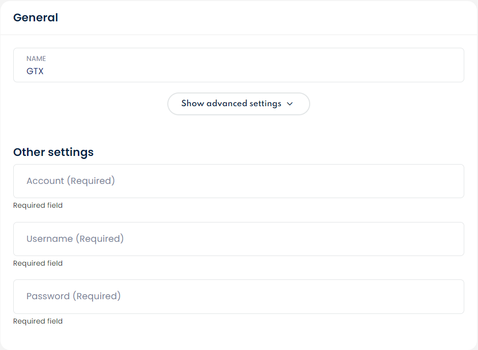The height and width of the screenshot is (350, 478).
Task: Click the Other settings heading
Action: click(53, 152)
